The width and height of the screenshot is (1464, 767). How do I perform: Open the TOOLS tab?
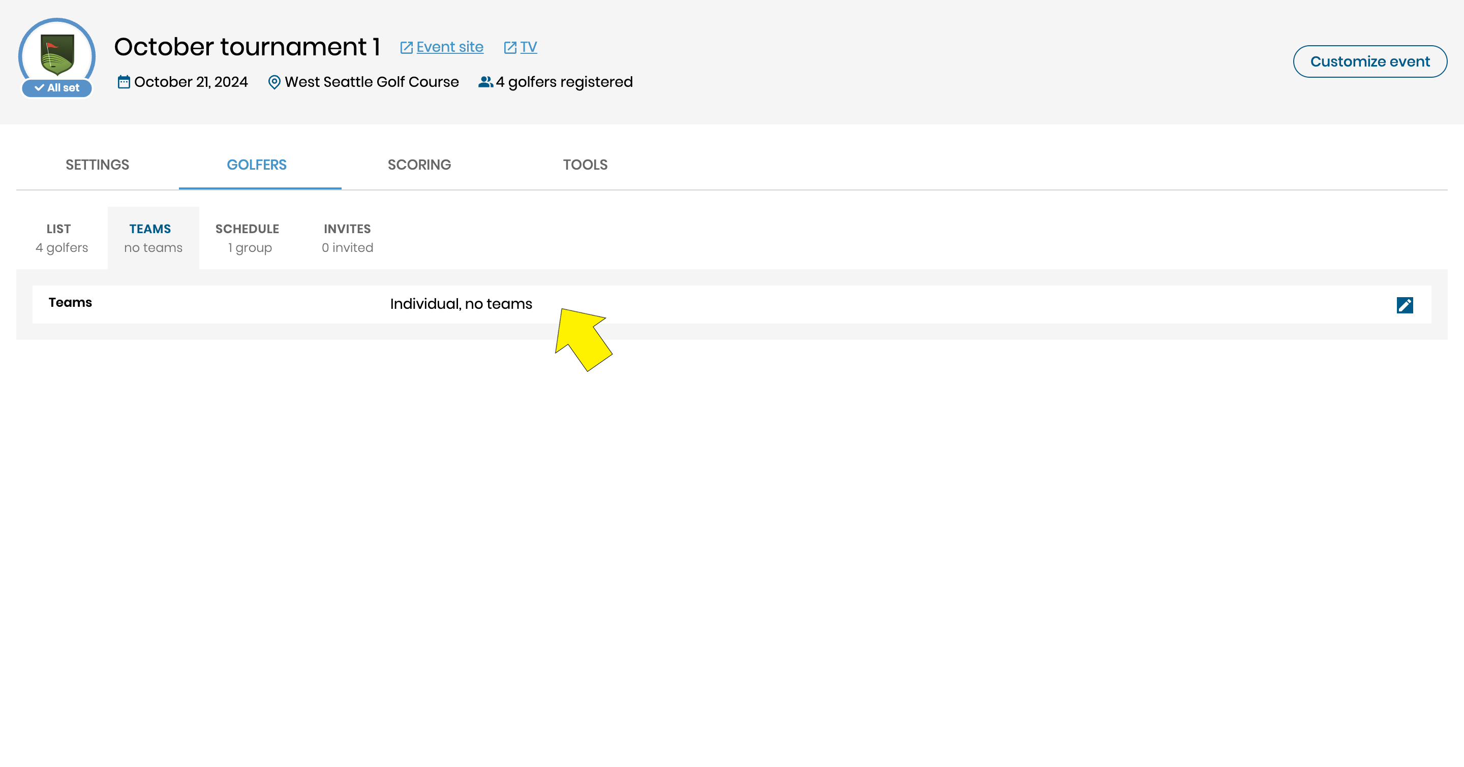(x=585, y=165)
